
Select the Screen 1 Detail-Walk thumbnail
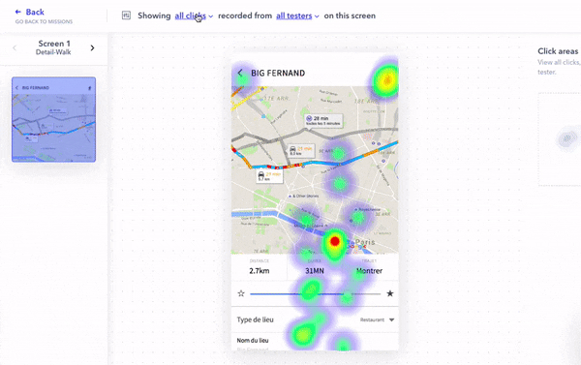(53, 119)
